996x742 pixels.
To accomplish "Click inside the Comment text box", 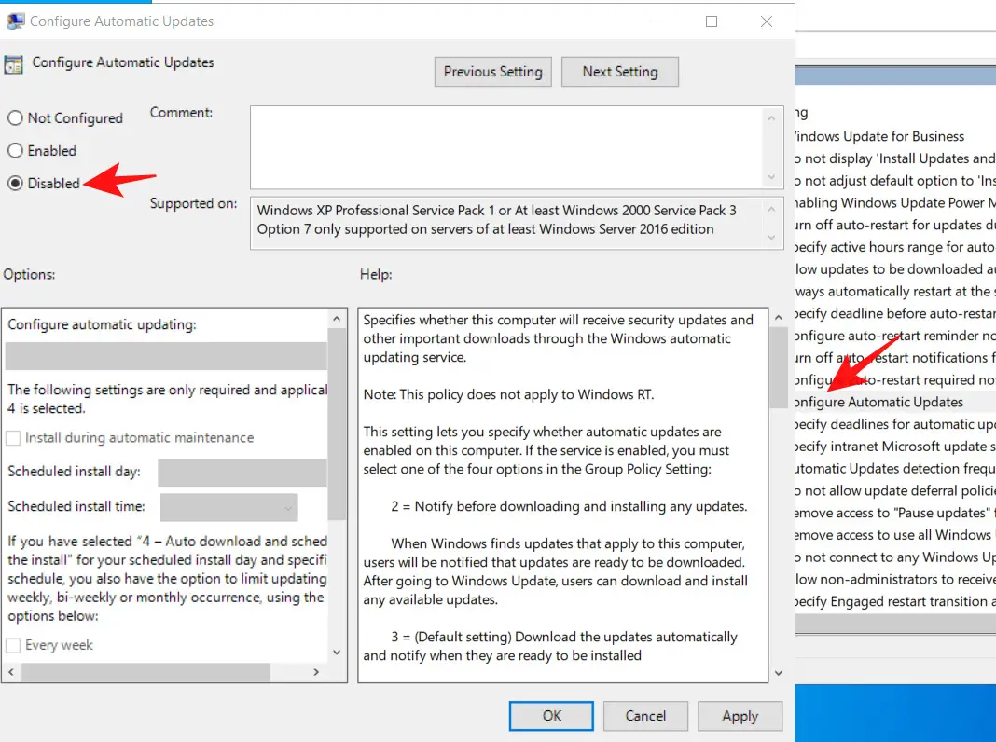I will [506, 147].
